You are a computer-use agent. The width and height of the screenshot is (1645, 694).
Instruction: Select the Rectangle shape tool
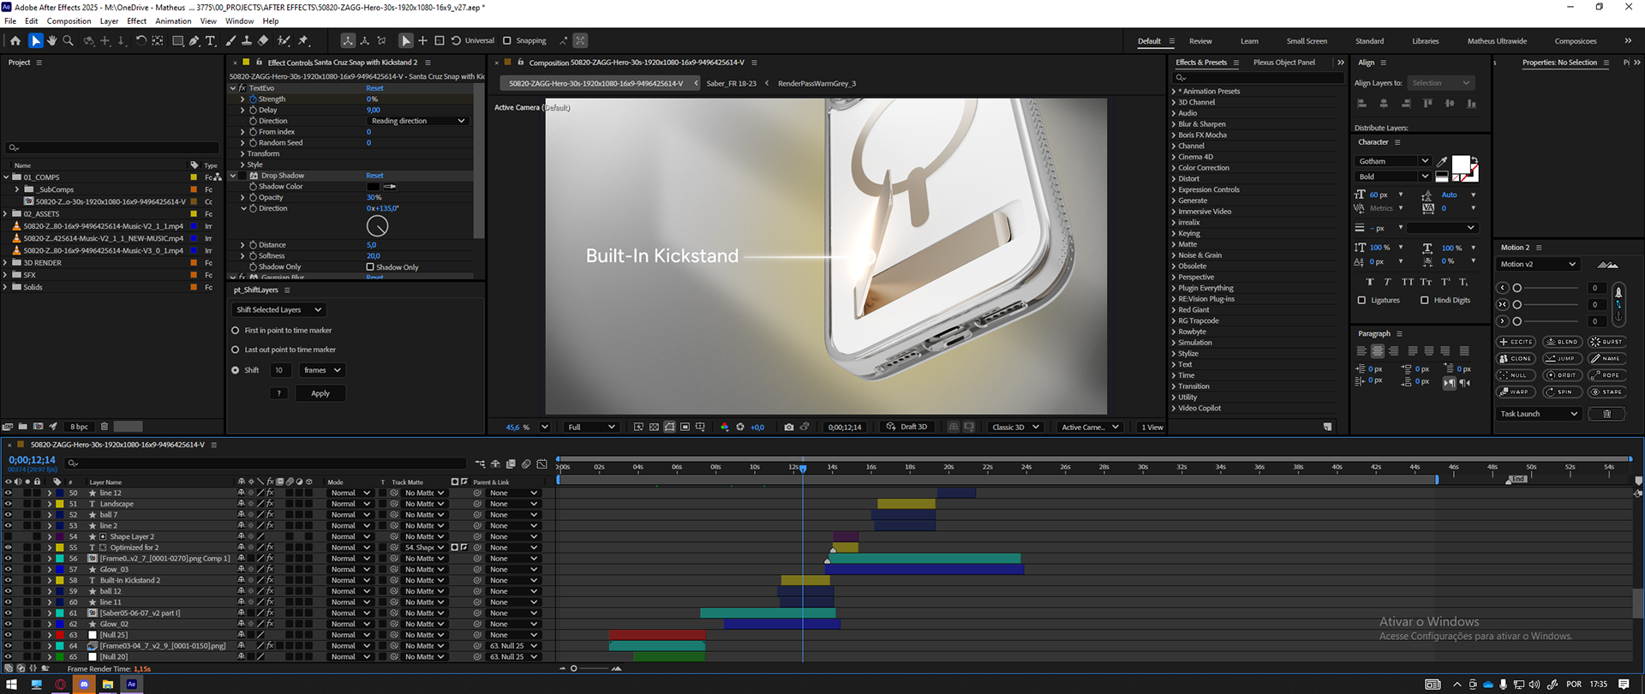click(x=178, y=40)
